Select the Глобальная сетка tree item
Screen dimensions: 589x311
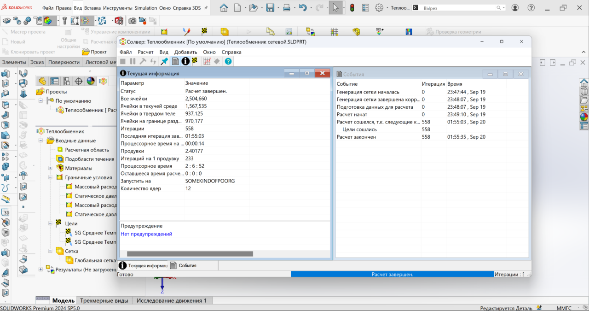95,260
